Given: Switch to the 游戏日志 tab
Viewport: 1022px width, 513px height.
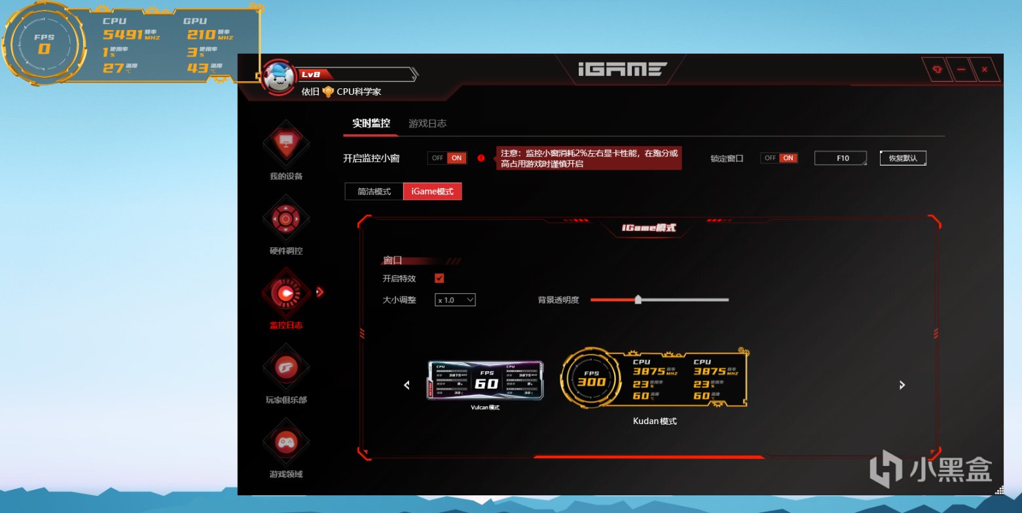Looking at the screenshot, I should pyautogui.click(x=428, y=123).
